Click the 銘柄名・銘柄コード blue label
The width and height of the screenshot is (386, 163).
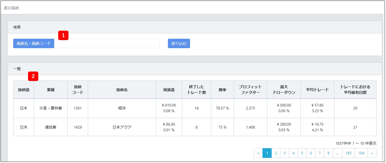pos(34,44)
